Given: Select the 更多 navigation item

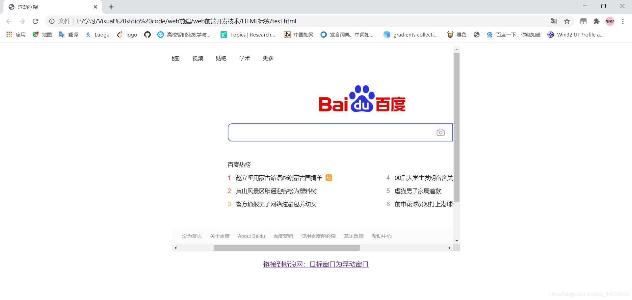Looking at the screenshot, I should 268,58.
